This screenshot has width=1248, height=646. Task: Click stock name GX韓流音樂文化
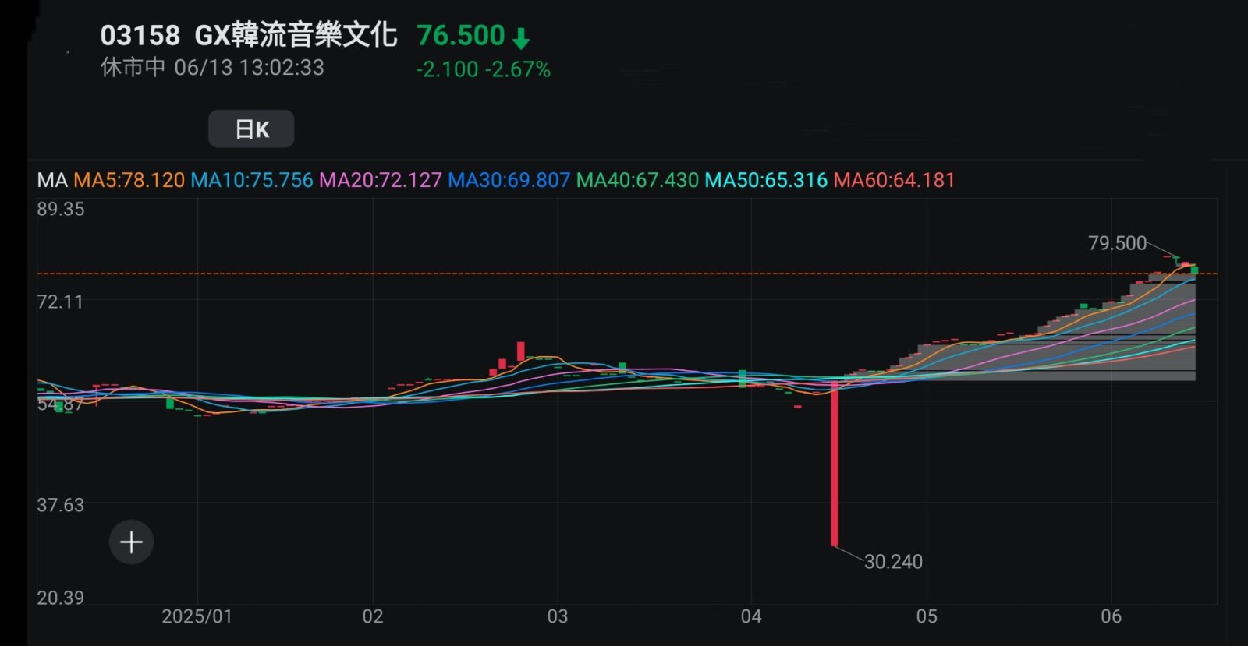(x=296, y=35)
